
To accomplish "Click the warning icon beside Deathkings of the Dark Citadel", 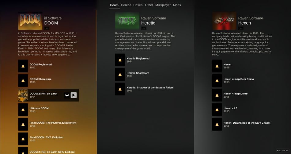I will [x=217, y=124].
